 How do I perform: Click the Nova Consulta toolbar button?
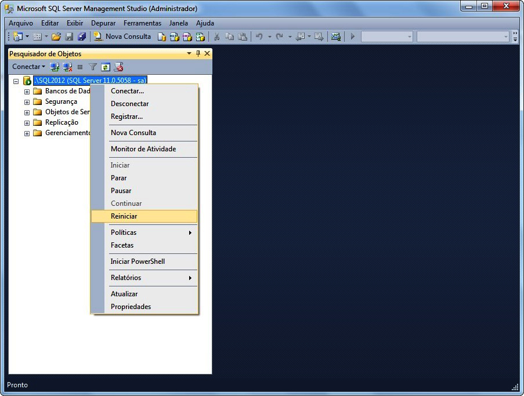tap(122, 37)
